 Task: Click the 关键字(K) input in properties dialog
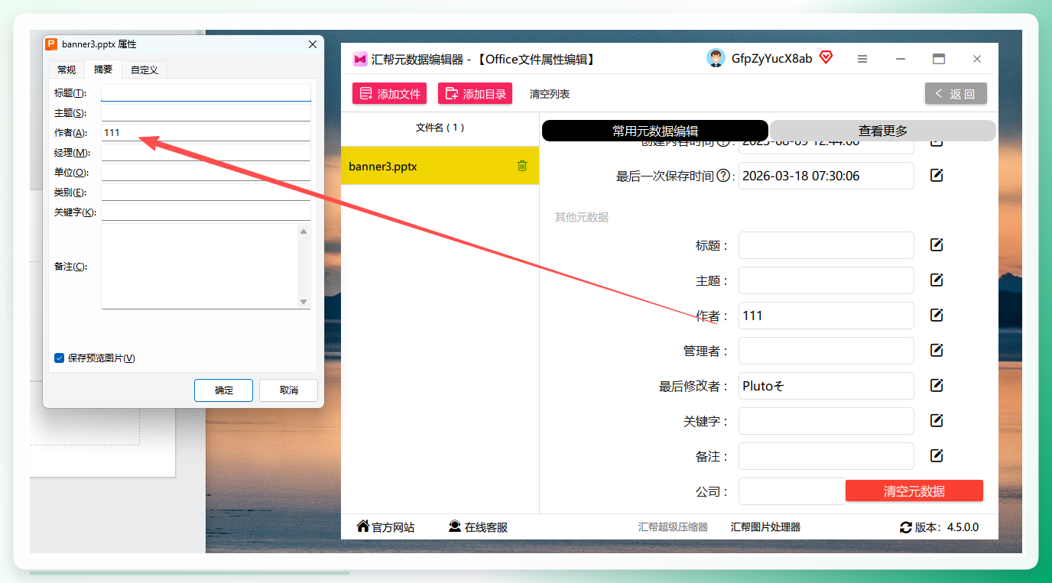pyautogui.click(x=206, y=212)
